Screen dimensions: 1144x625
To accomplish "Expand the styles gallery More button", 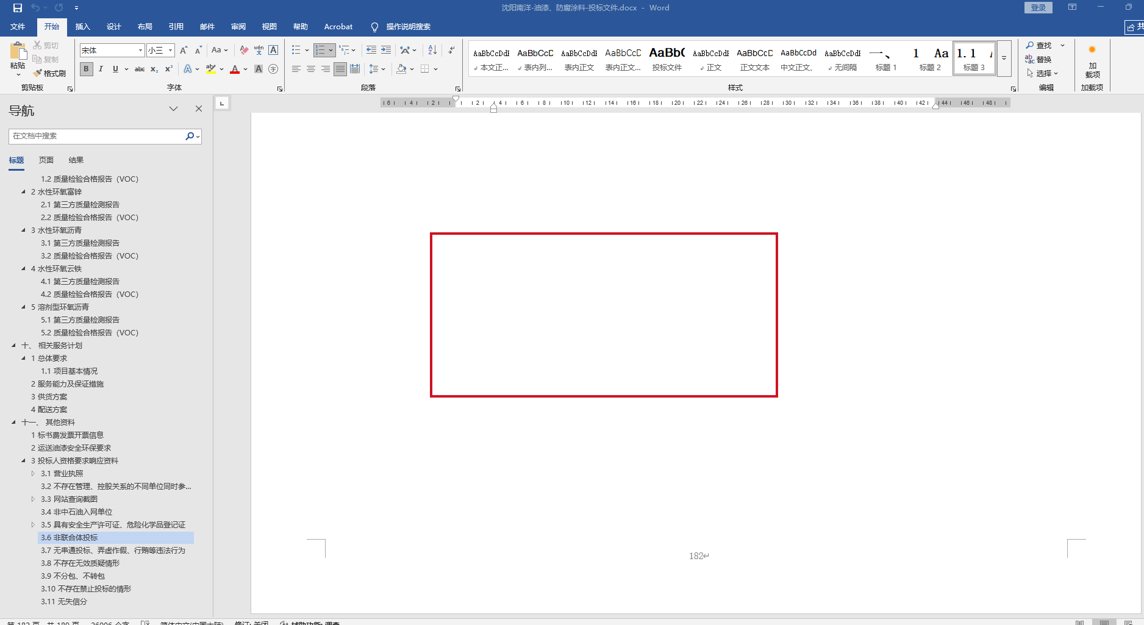I will pyautogui.click(x=1004, y=58).
